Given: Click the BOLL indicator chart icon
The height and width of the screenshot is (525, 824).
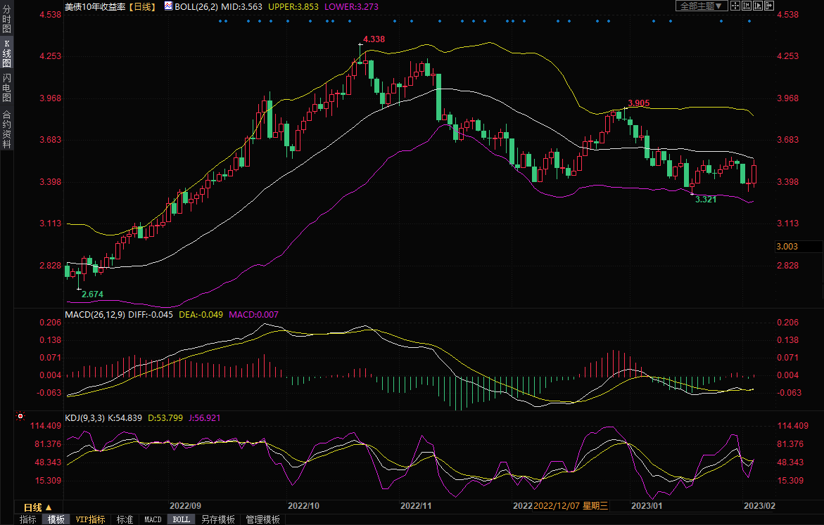Looking at the screenshot, I should [x=167, y=6].
